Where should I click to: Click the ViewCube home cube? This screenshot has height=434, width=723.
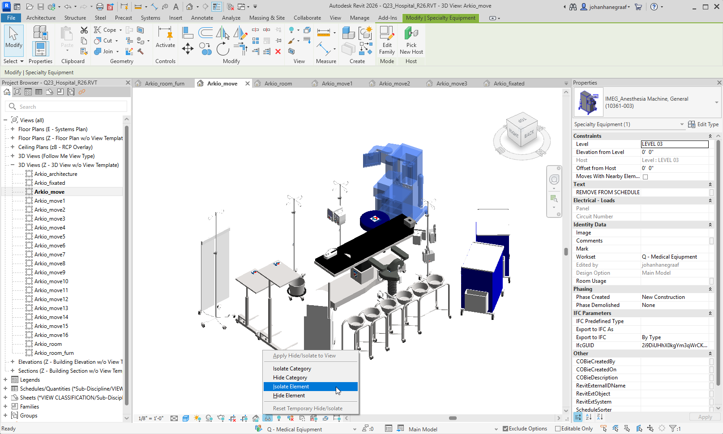click(x=522, y=130)
